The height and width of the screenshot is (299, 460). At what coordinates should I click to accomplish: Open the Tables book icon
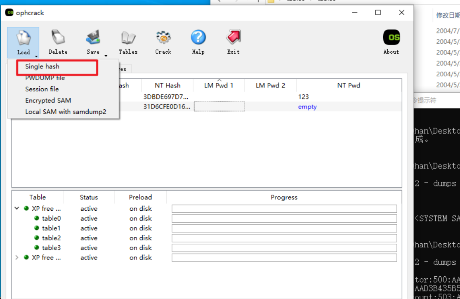tap(128, 38)
